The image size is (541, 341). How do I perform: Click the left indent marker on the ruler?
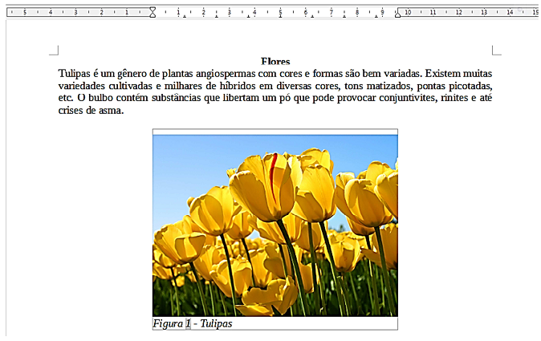(x=153, y=13)
